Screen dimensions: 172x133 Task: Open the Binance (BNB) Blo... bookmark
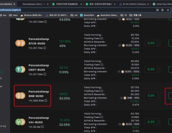pos(32,15)
